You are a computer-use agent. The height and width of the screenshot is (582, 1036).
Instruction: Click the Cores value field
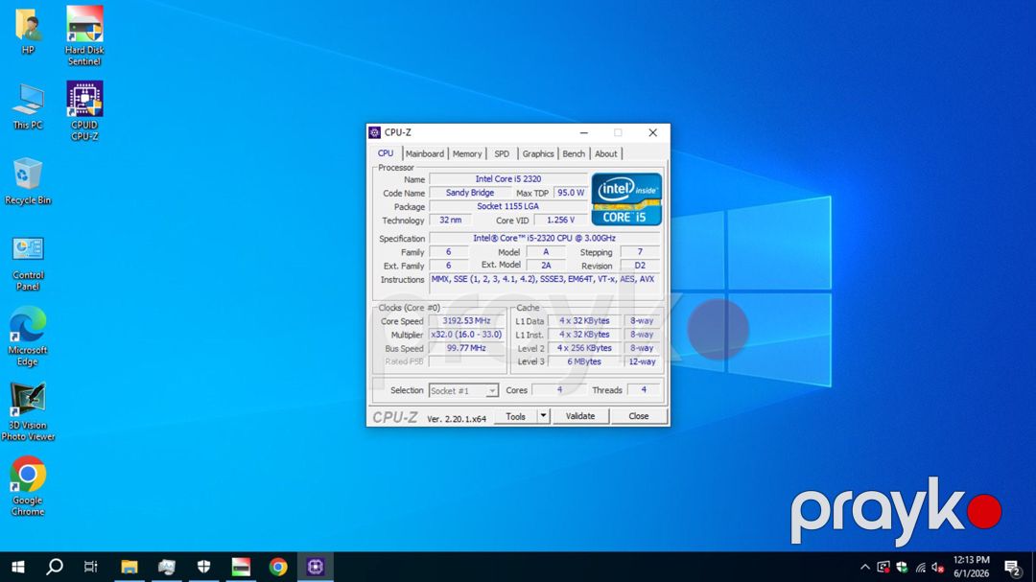tap(559, 390)
